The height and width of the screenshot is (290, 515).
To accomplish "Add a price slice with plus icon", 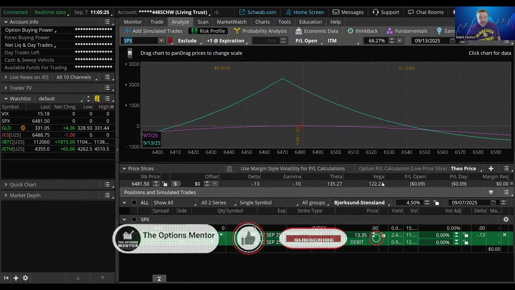I will coord(491,168).
